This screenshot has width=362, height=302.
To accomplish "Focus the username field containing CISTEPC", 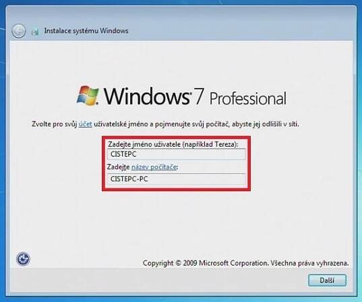I will click(x=177, y=154).
